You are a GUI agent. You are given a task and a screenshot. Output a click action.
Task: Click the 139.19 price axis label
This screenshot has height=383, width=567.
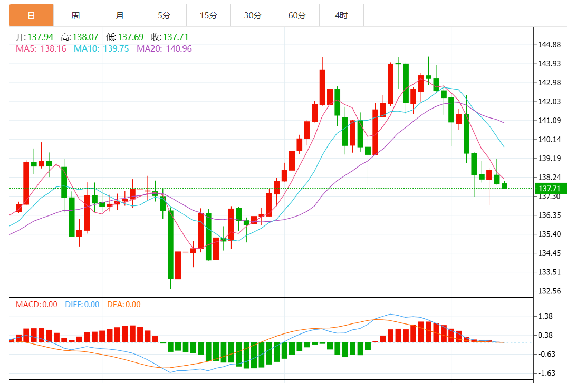(549, 158)
